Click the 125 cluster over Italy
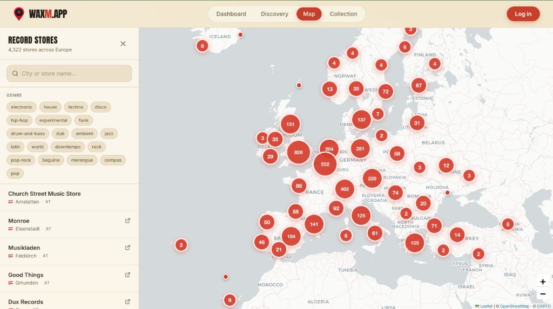 pos(361,216)
